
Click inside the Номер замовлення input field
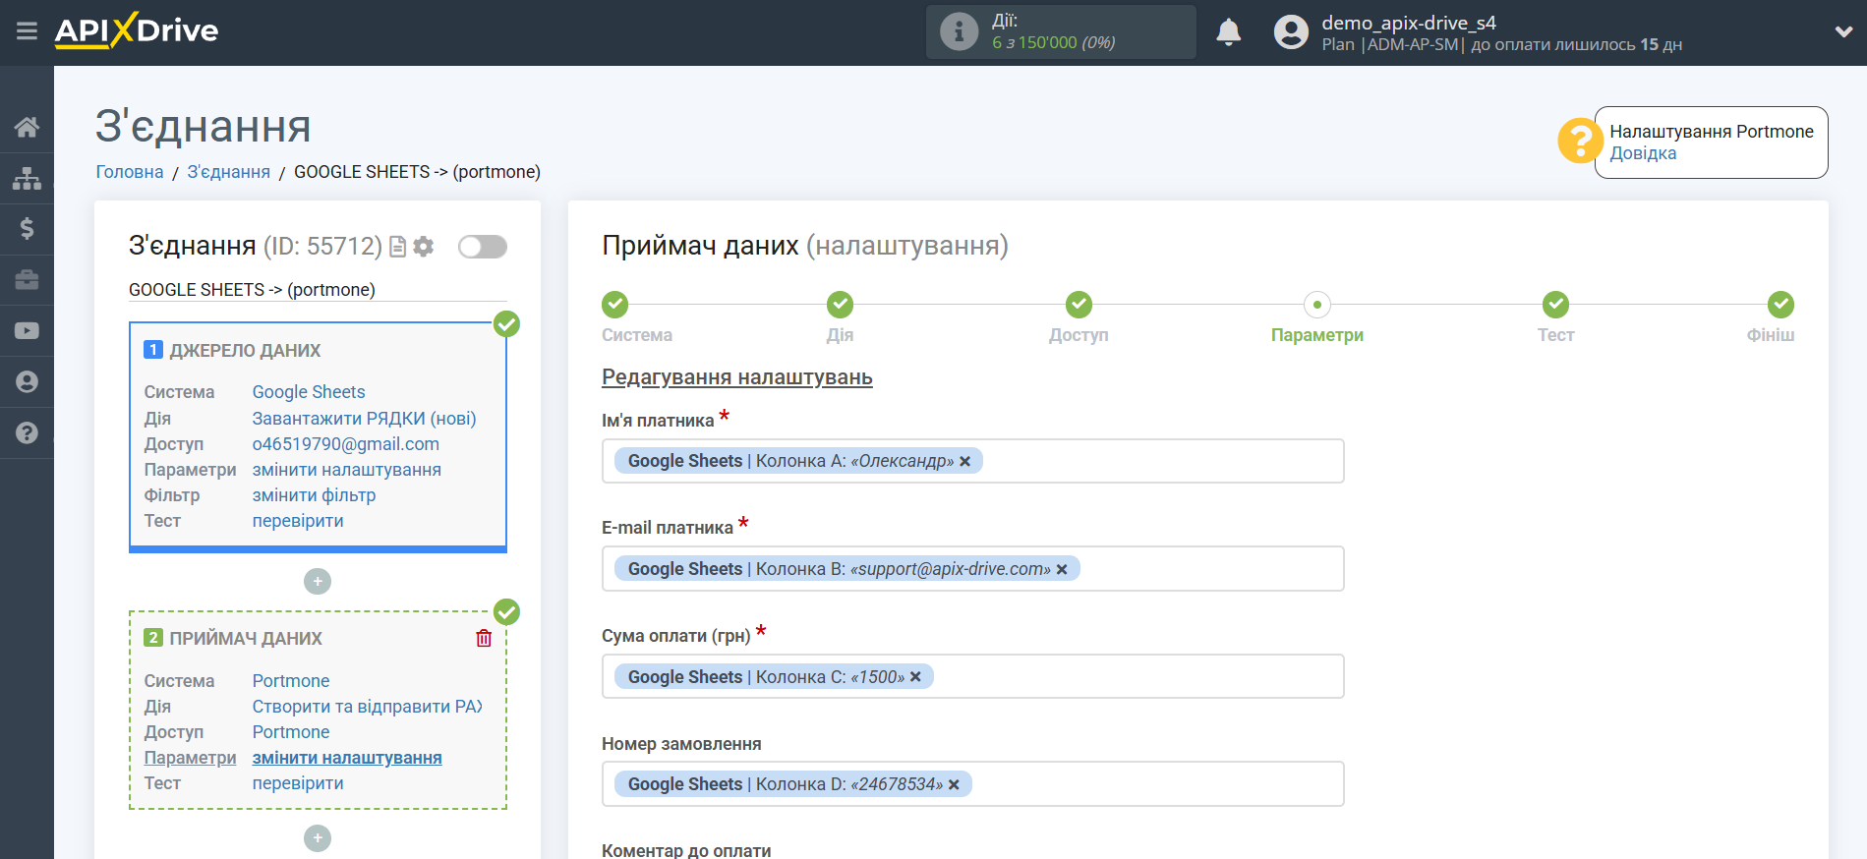coord(1150,784)
